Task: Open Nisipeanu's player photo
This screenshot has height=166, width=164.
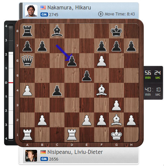Action: (31, 156)
